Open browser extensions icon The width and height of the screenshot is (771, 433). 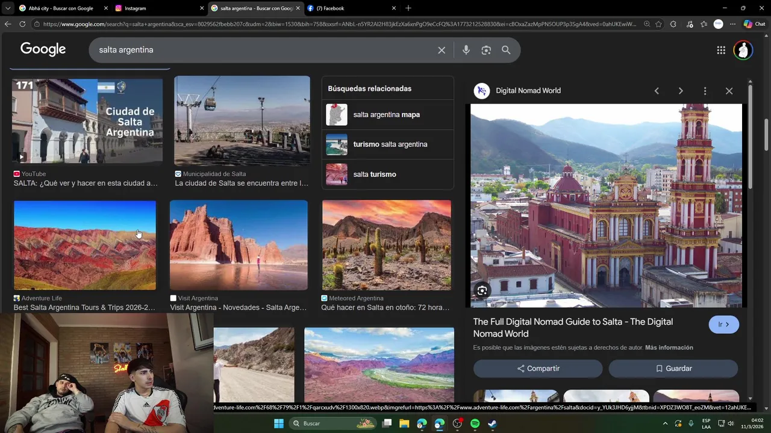coord(673,24)
